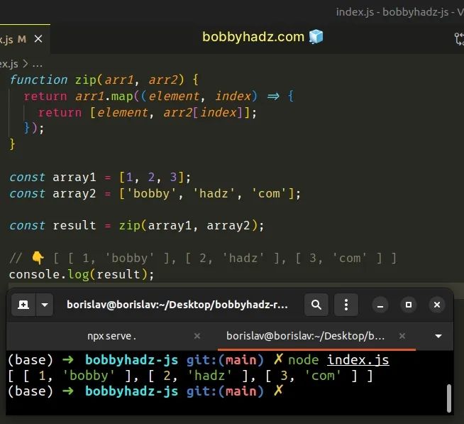Click 'array1' in const array1 declaration

click(x=74, y=178)
